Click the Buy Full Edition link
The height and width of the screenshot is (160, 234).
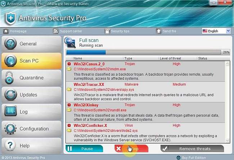click(194, 157)
